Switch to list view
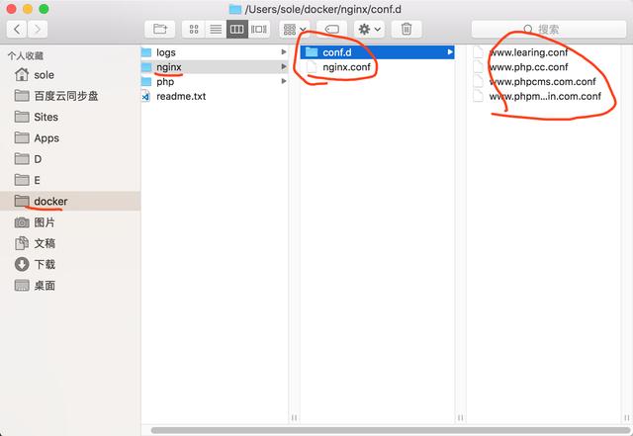The width and height of the screenshot is (633, 436). (x=216, y=29)
